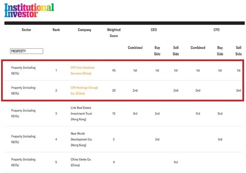
Task: Sort by the Company column header
Action: pyautogui.click(x=84, y=30)
